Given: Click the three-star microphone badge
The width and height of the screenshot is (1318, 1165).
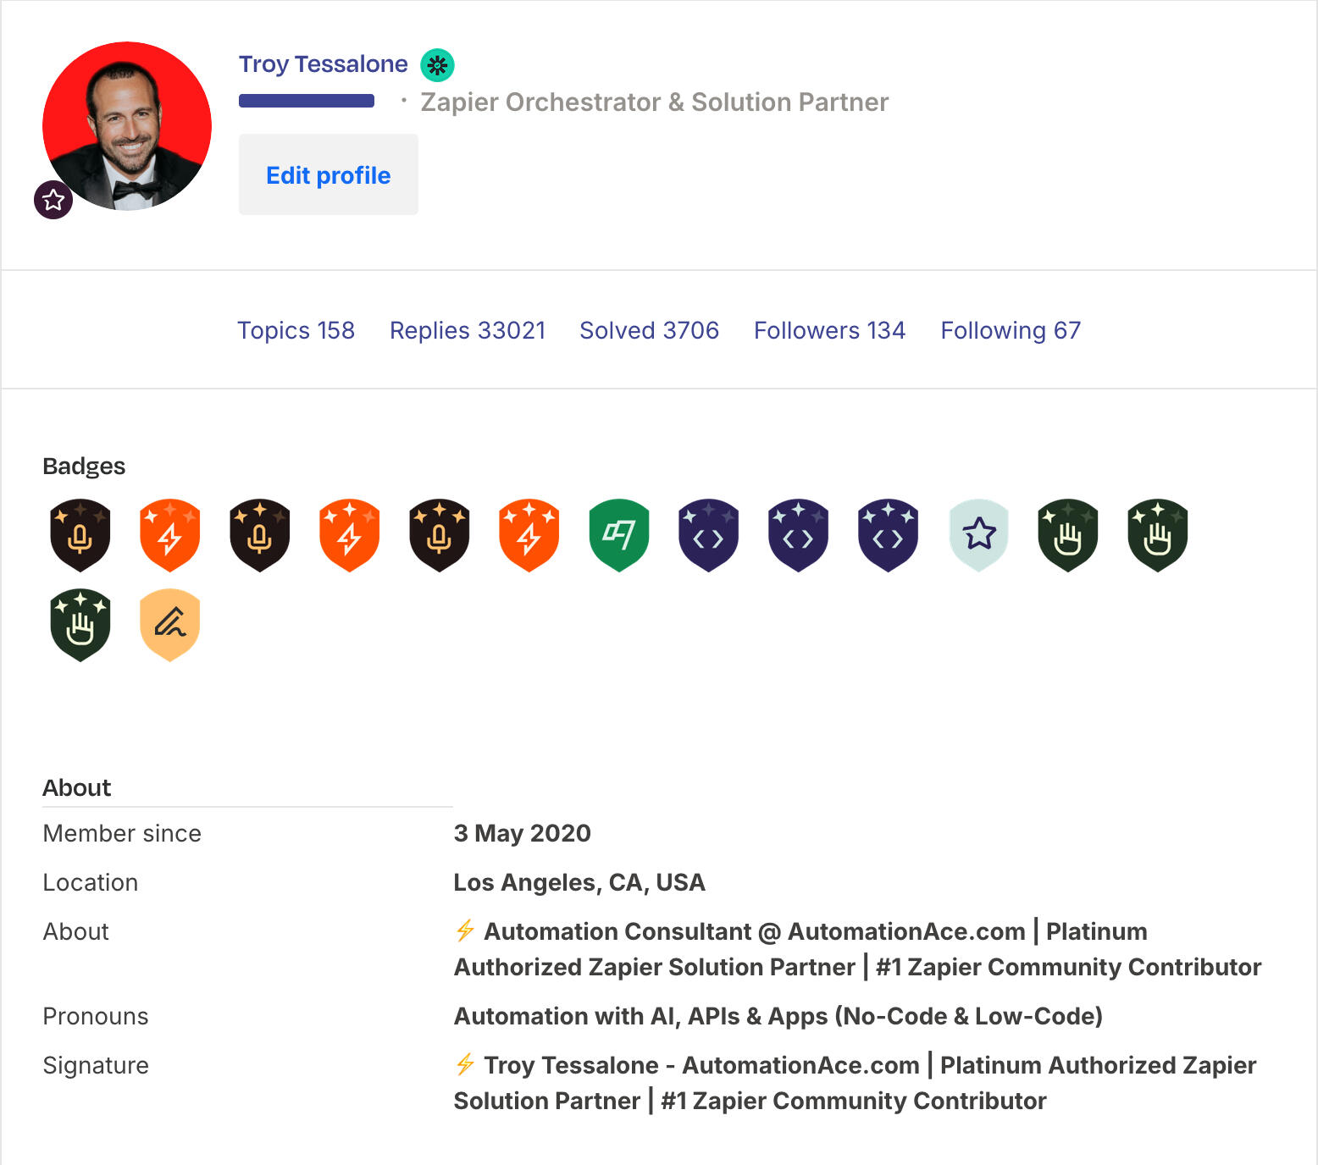Looking at the screenshot, I should point(440,535).
